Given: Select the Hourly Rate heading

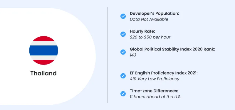Looking at the screenshot, I should pyautogui.click(x=142, y=31).
